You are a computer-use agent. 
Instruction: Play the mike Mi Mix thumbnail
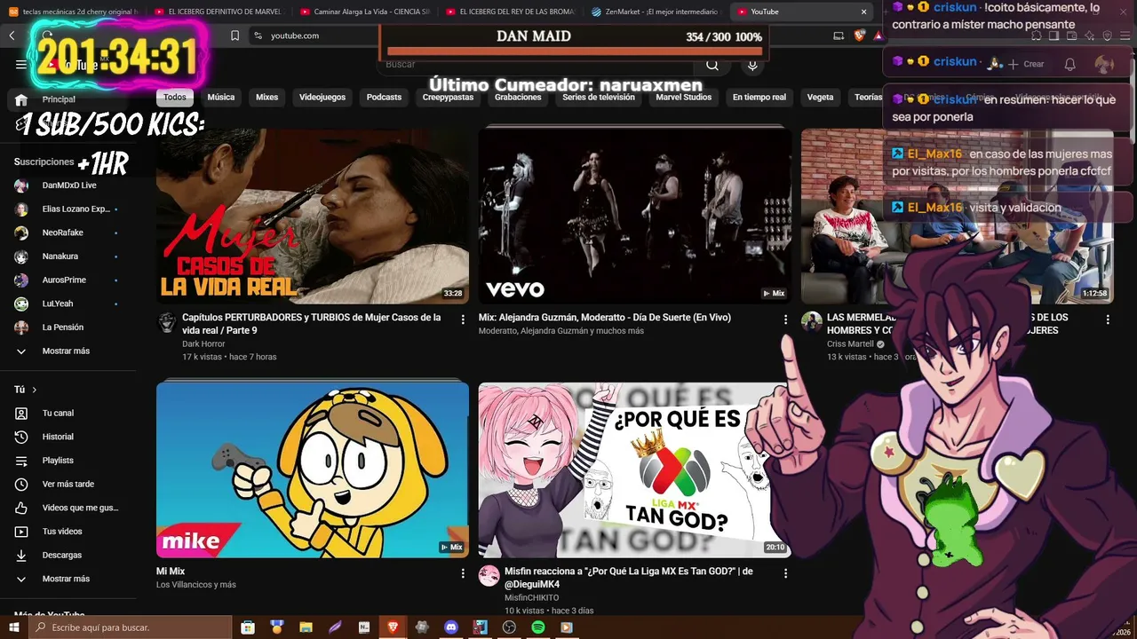[x=313, y=469]
